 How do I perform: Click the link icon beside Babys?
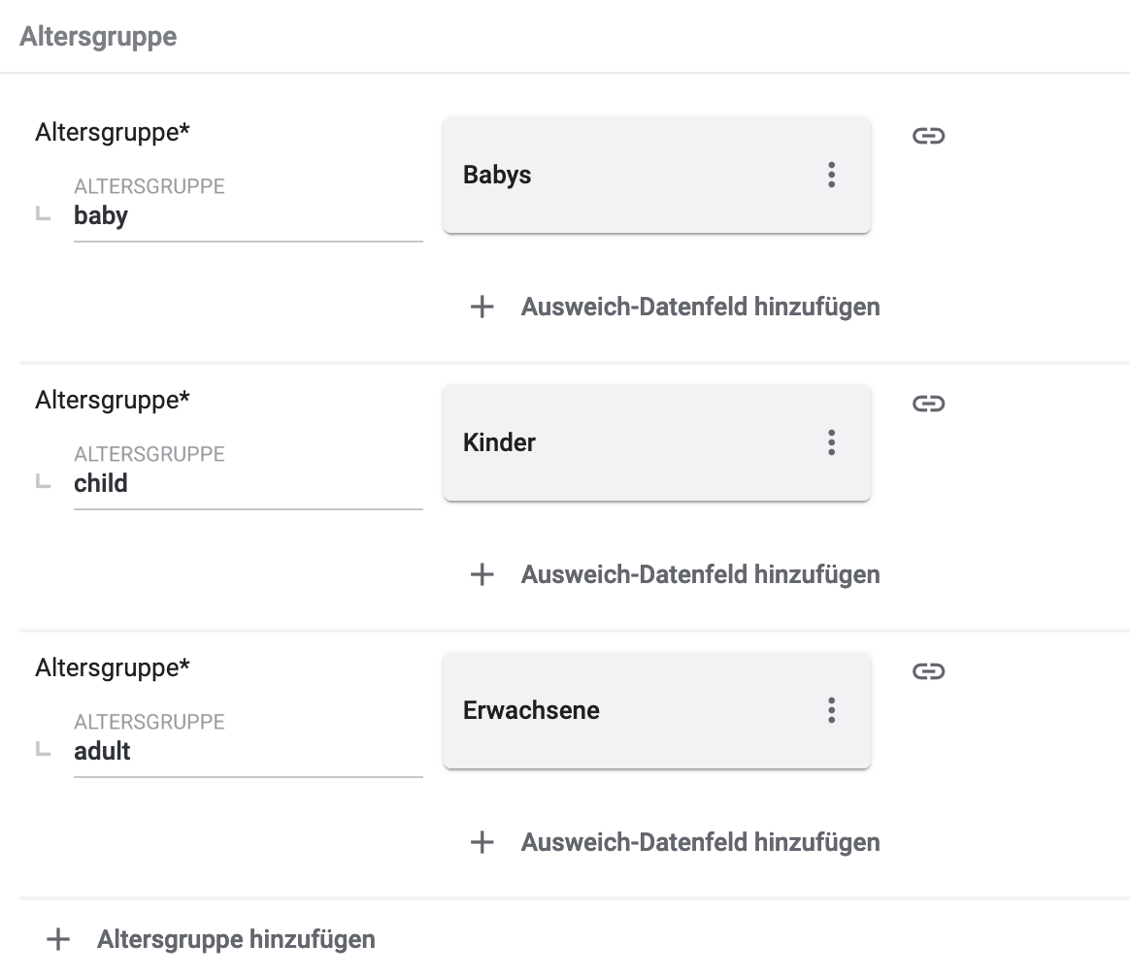(x=928, y=136)
